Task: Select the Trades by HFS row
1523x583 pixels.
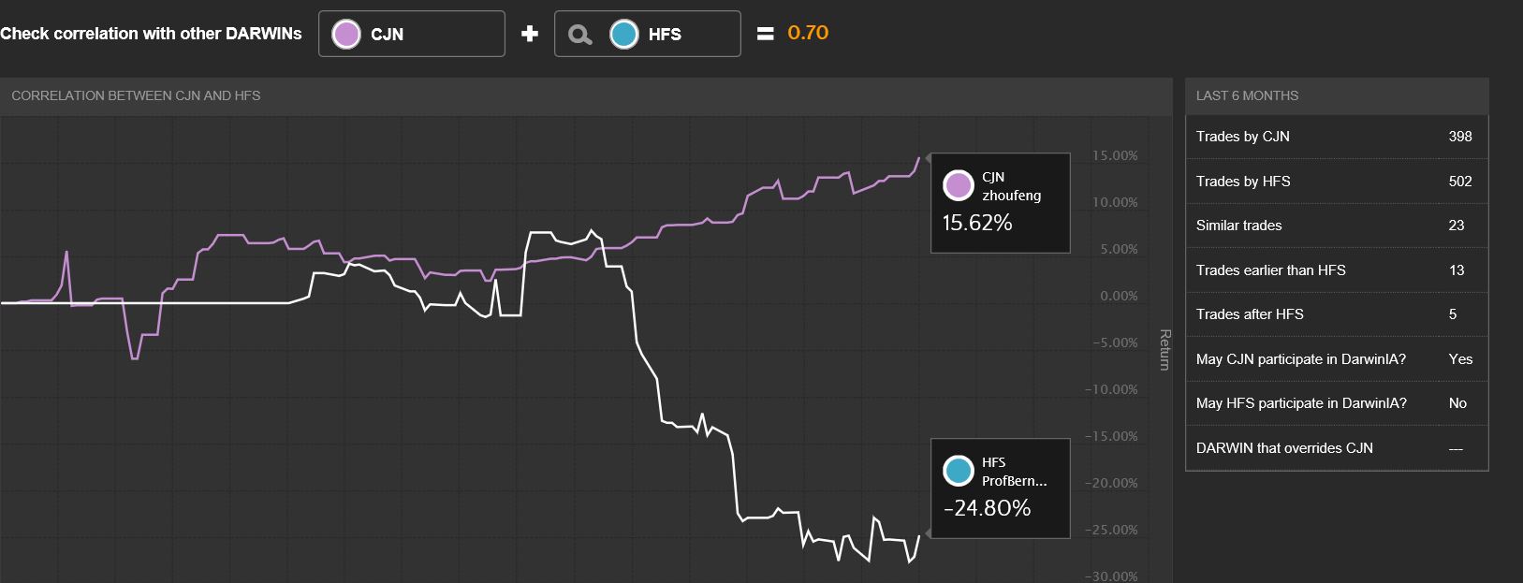Action: tap(1336, 182)
